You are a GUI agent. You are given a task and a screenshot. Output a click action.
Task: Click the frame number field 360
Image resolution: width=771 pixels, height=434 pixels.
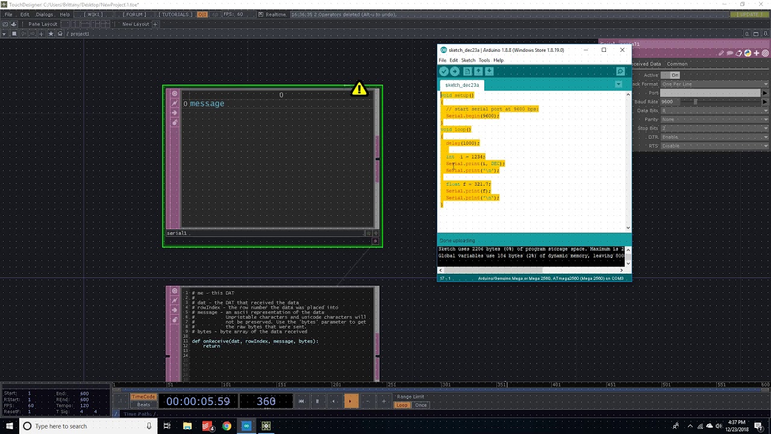(266, 401)
